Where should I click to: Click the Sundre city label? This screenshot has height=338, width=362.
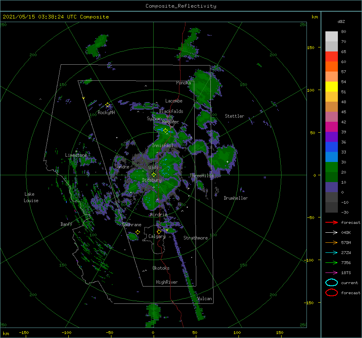coord(122,166)
